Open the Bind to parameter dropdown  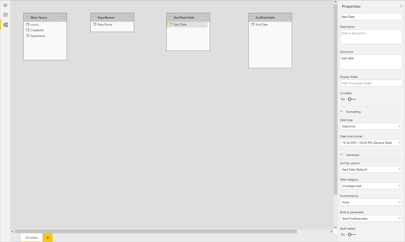click(x=371, y=218)
